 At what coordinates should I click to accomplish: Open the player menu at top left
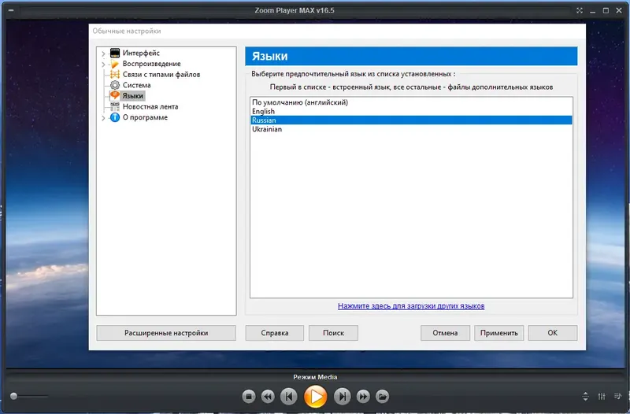click(x=10, y=10)
